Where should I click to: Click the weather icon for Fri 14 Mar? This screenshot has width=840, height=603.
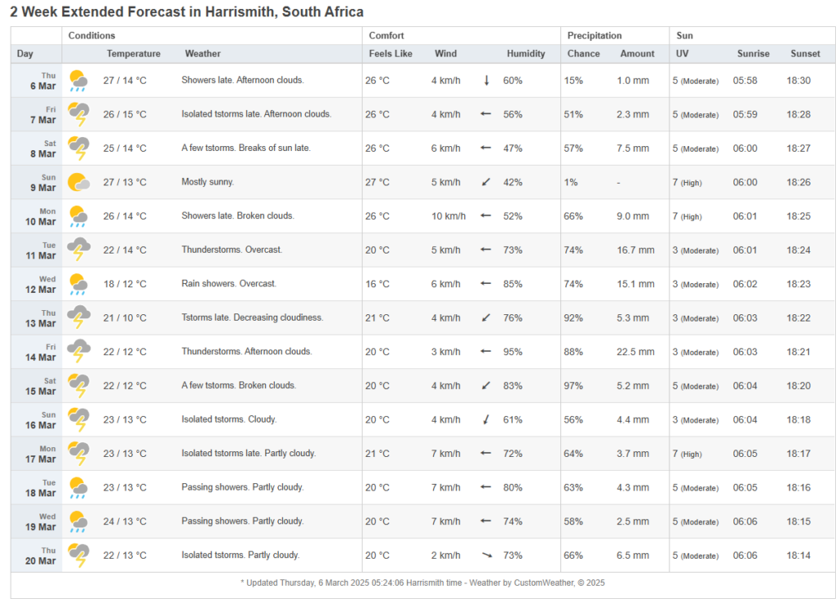79,351
